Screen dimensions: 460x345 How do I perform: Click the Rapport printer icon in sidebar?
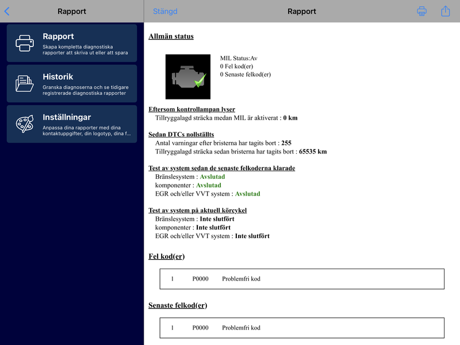pyautogui.click(x=25, y=43)
